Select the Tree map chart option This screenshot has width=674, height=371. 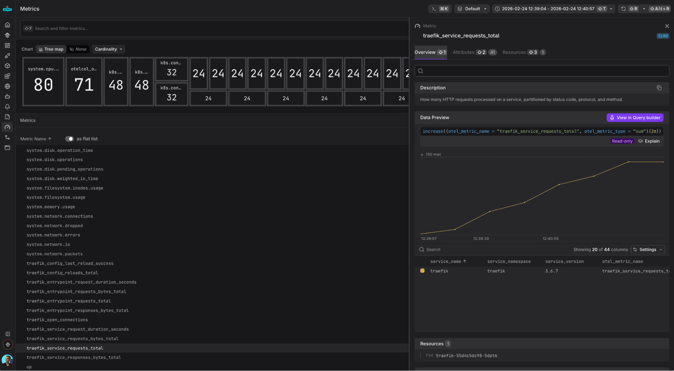pyautogui.click(x=51, y=49)
